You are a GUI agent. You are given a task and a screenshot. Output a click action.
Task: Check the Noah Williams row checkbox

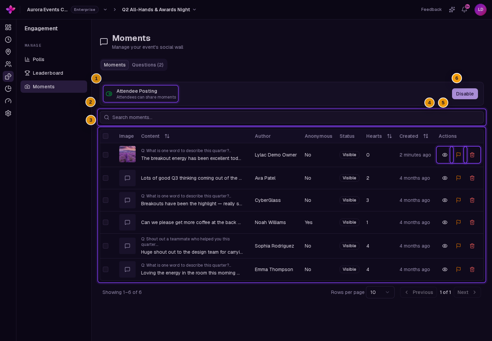click(106, 222)
